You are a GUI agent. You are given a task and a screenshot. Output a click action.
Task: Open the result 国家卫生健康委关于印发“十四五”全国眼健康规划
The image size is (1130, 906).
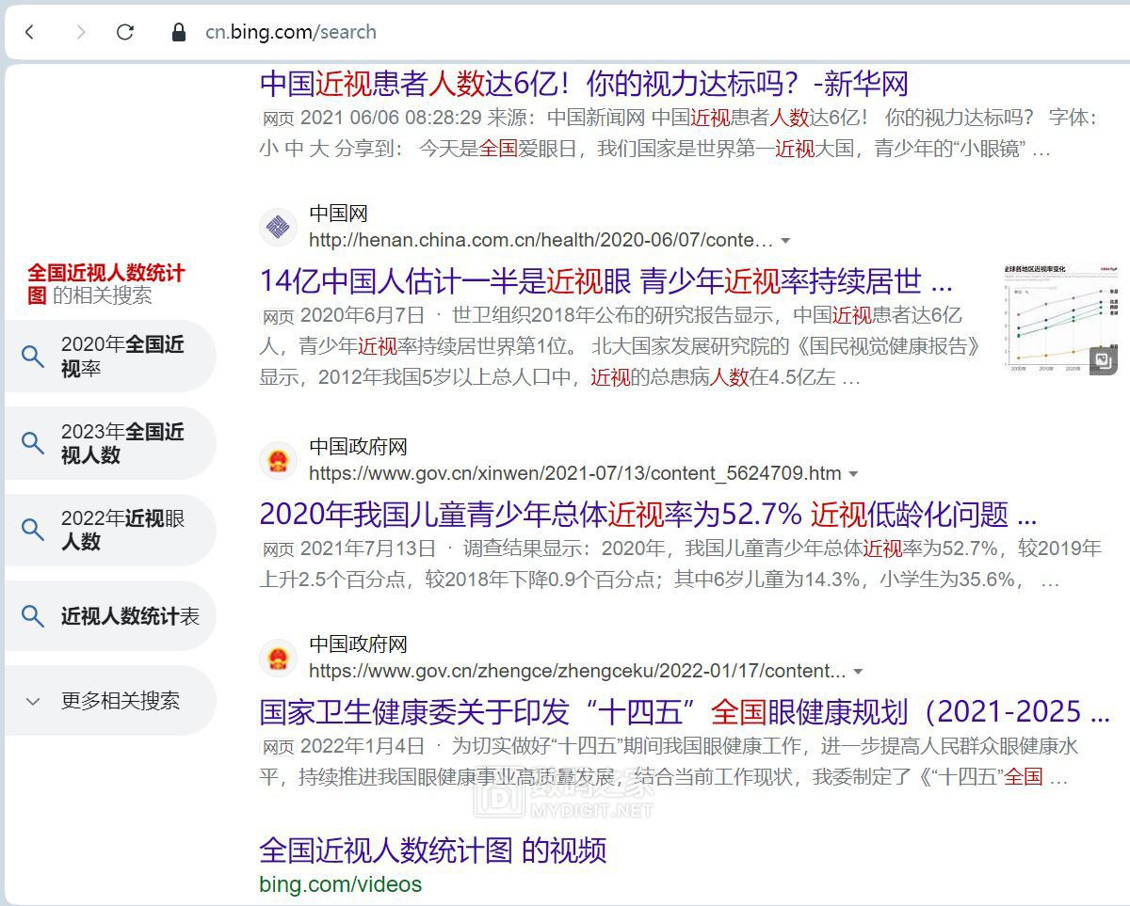685,711
